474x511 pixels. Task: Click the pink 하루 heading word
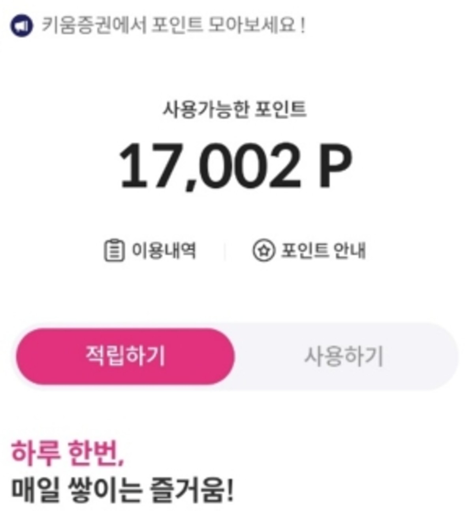pos(36,453)
